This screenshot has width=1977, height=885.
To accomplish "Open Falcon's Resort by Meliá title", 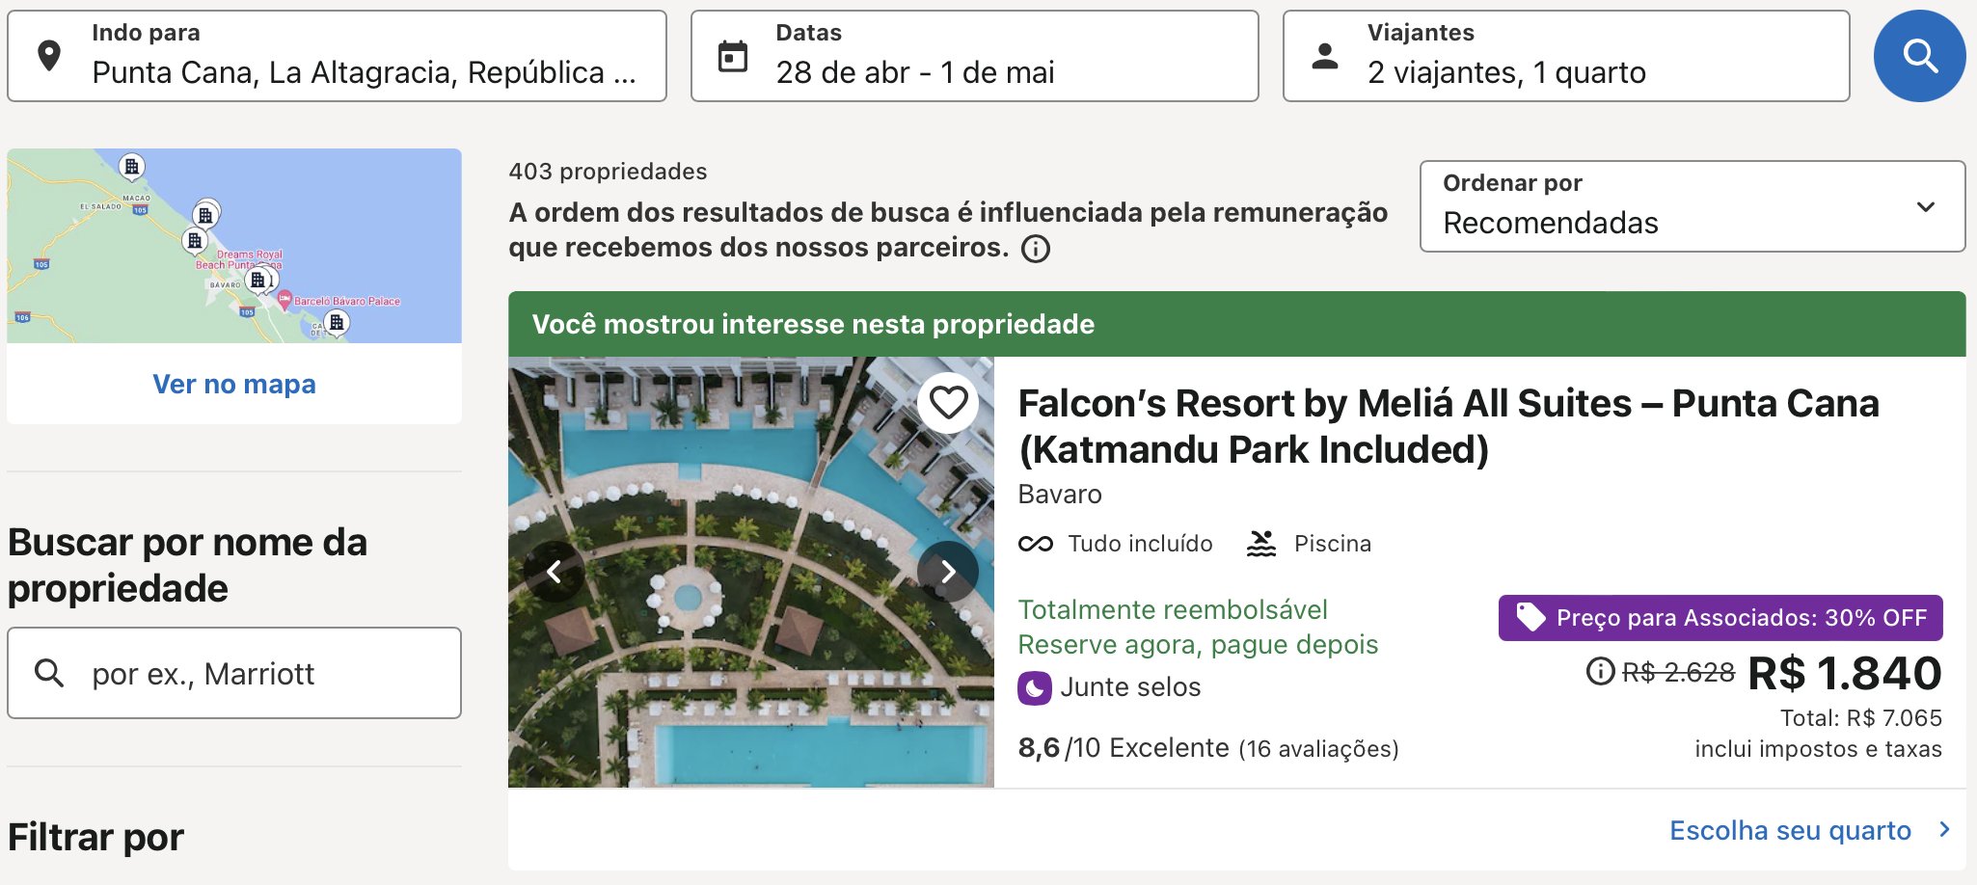I will tap(1449, 426).
